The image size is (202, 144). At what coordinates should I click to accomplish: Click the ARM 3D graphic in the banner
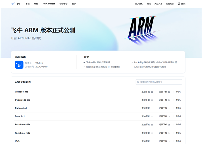[x=142, y=30]
